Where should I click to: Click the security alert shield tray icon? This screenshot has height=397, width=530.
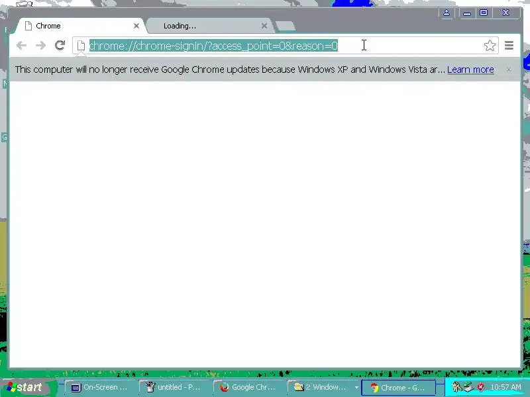tap(481, 387)
